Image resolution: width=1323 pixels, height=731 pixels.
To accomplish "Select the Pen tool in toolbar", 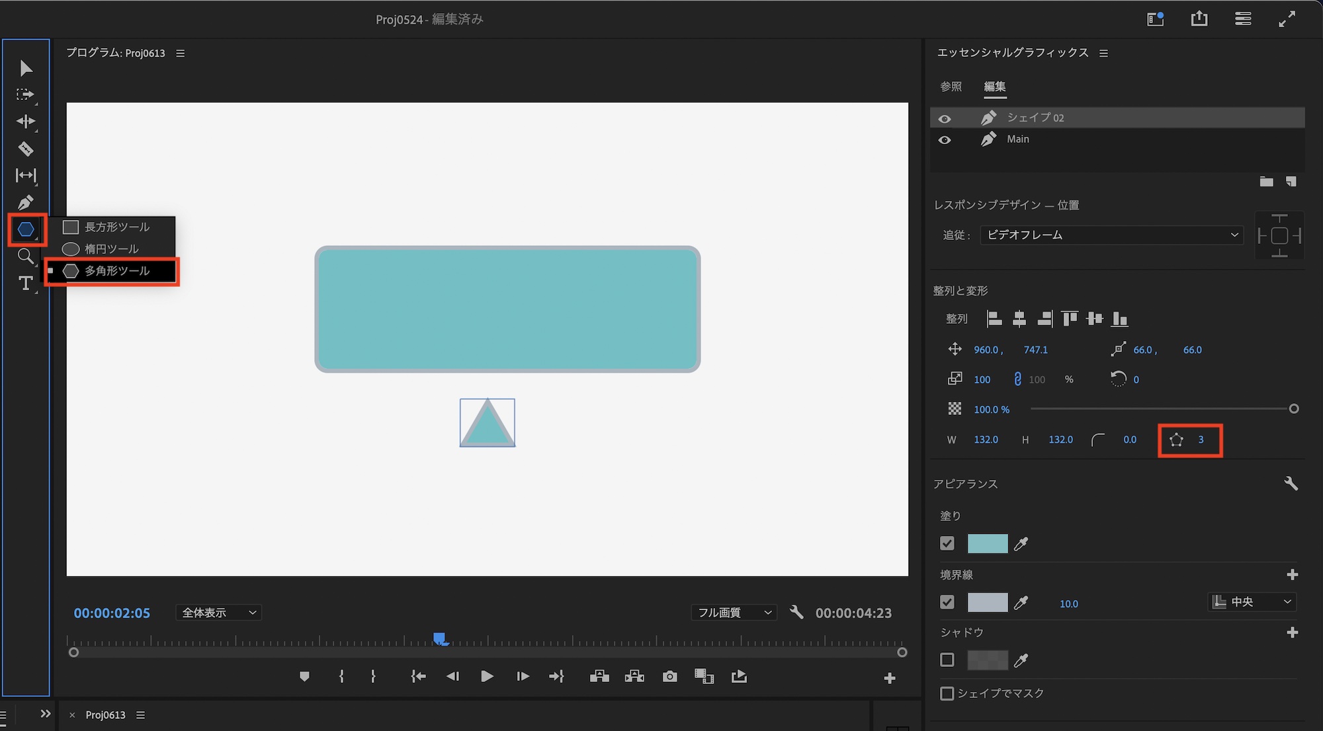I will (26, 202).
